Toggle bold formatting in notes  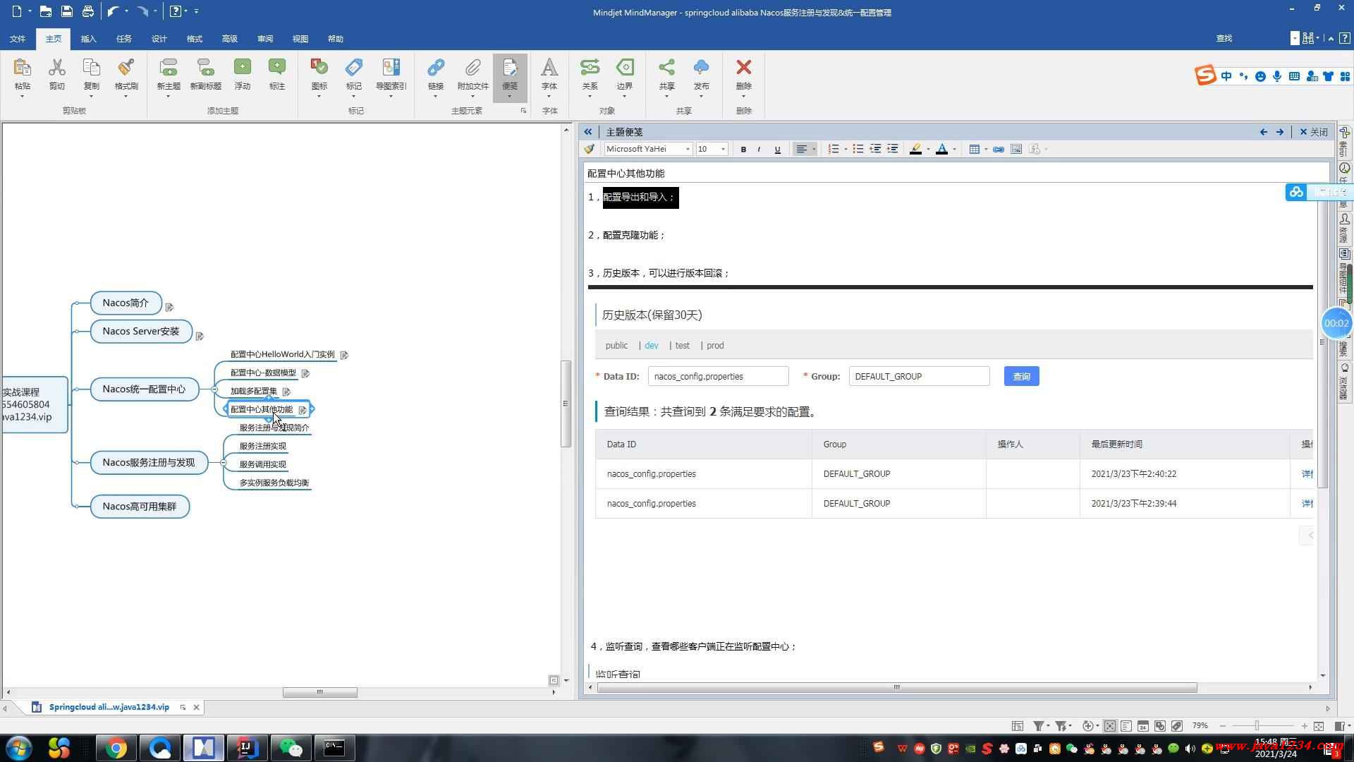coord(743,149)
